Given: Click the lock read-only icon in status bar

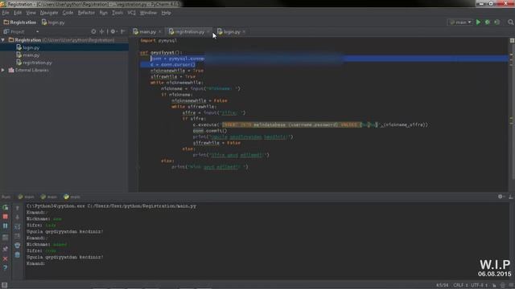Looking at the screenshot, I should (x=494, y=286).
